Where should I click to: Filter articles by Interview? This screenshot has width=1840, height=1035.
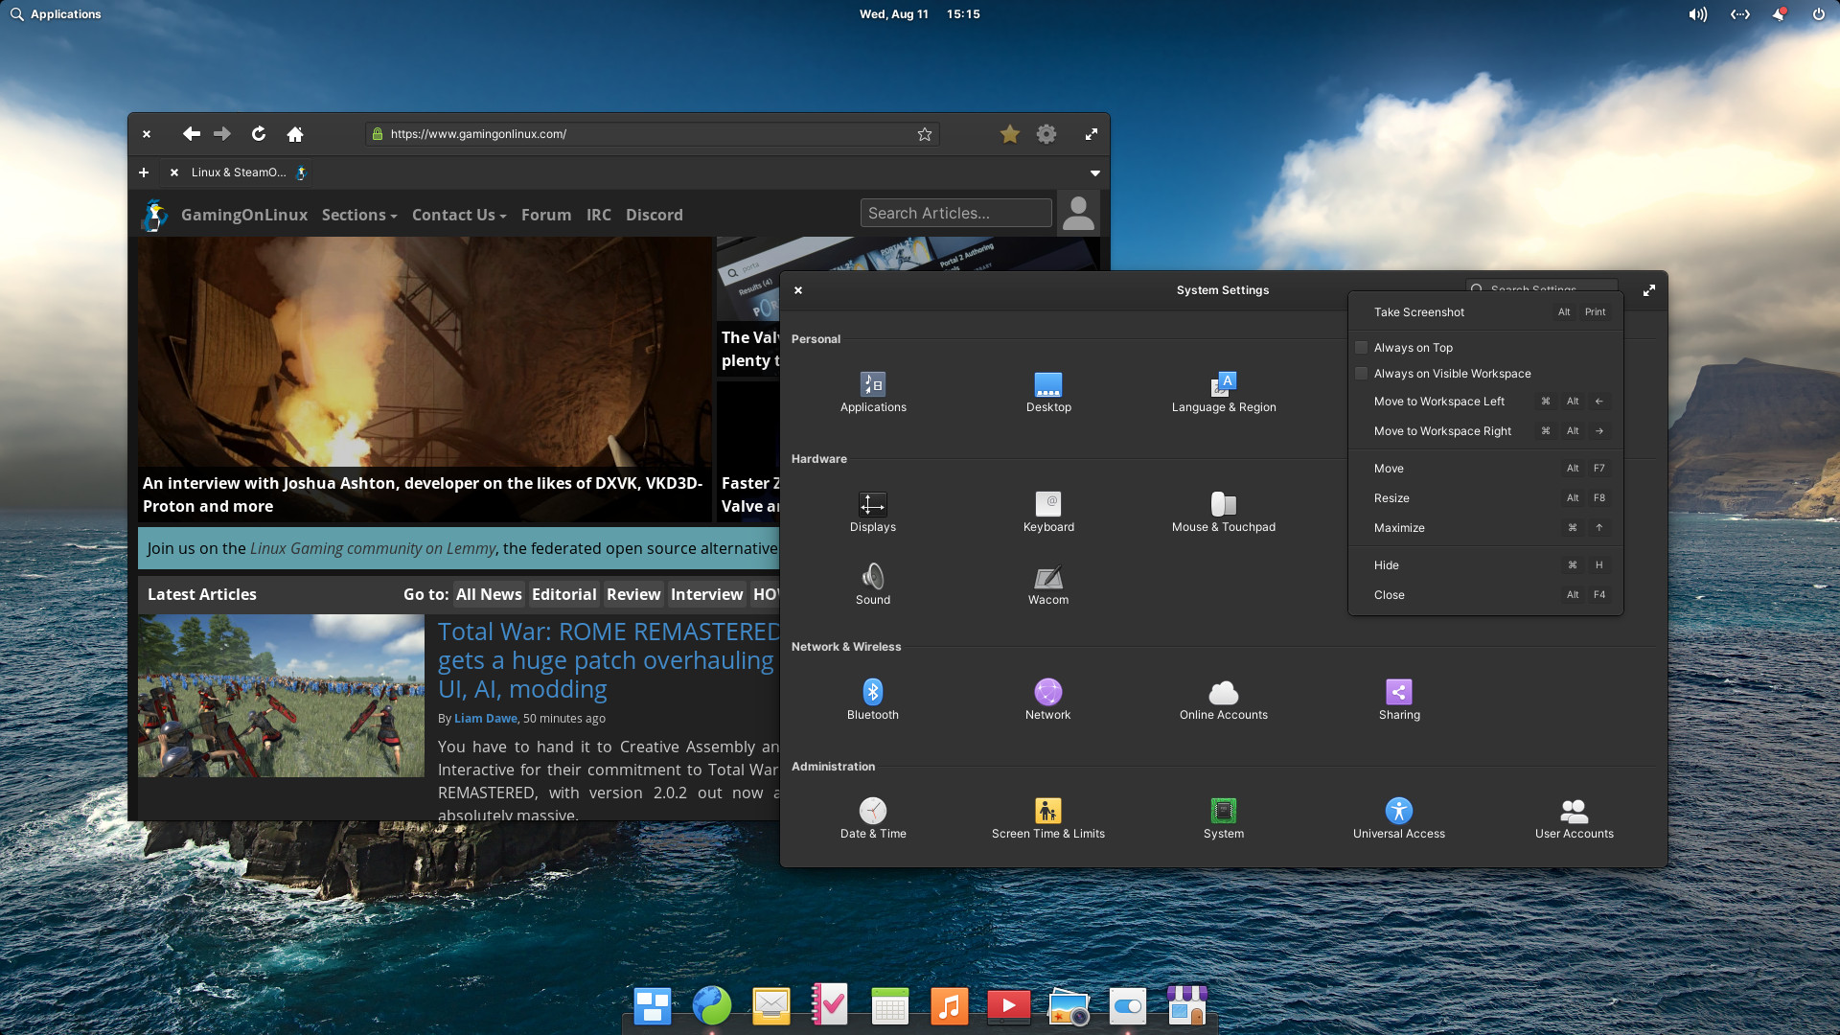(x=706, y=594)
